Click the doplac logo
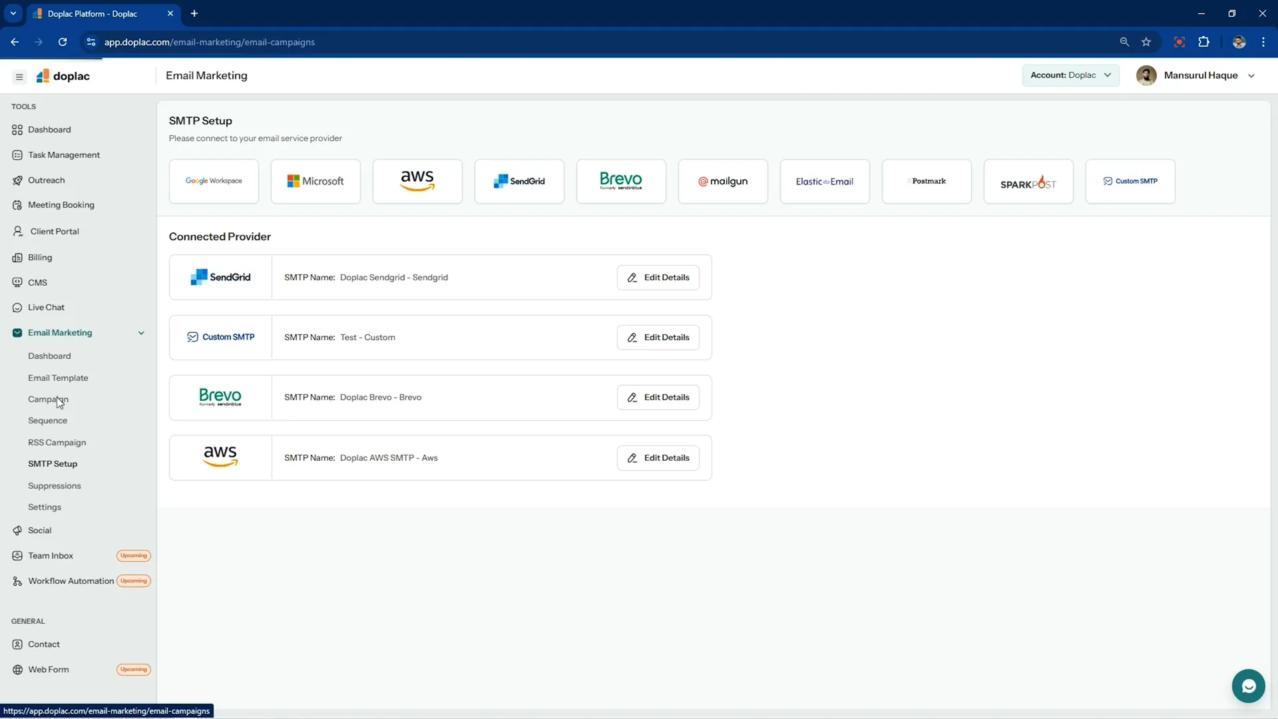This screenshot has width=1278, height=719. click(63, 76)
